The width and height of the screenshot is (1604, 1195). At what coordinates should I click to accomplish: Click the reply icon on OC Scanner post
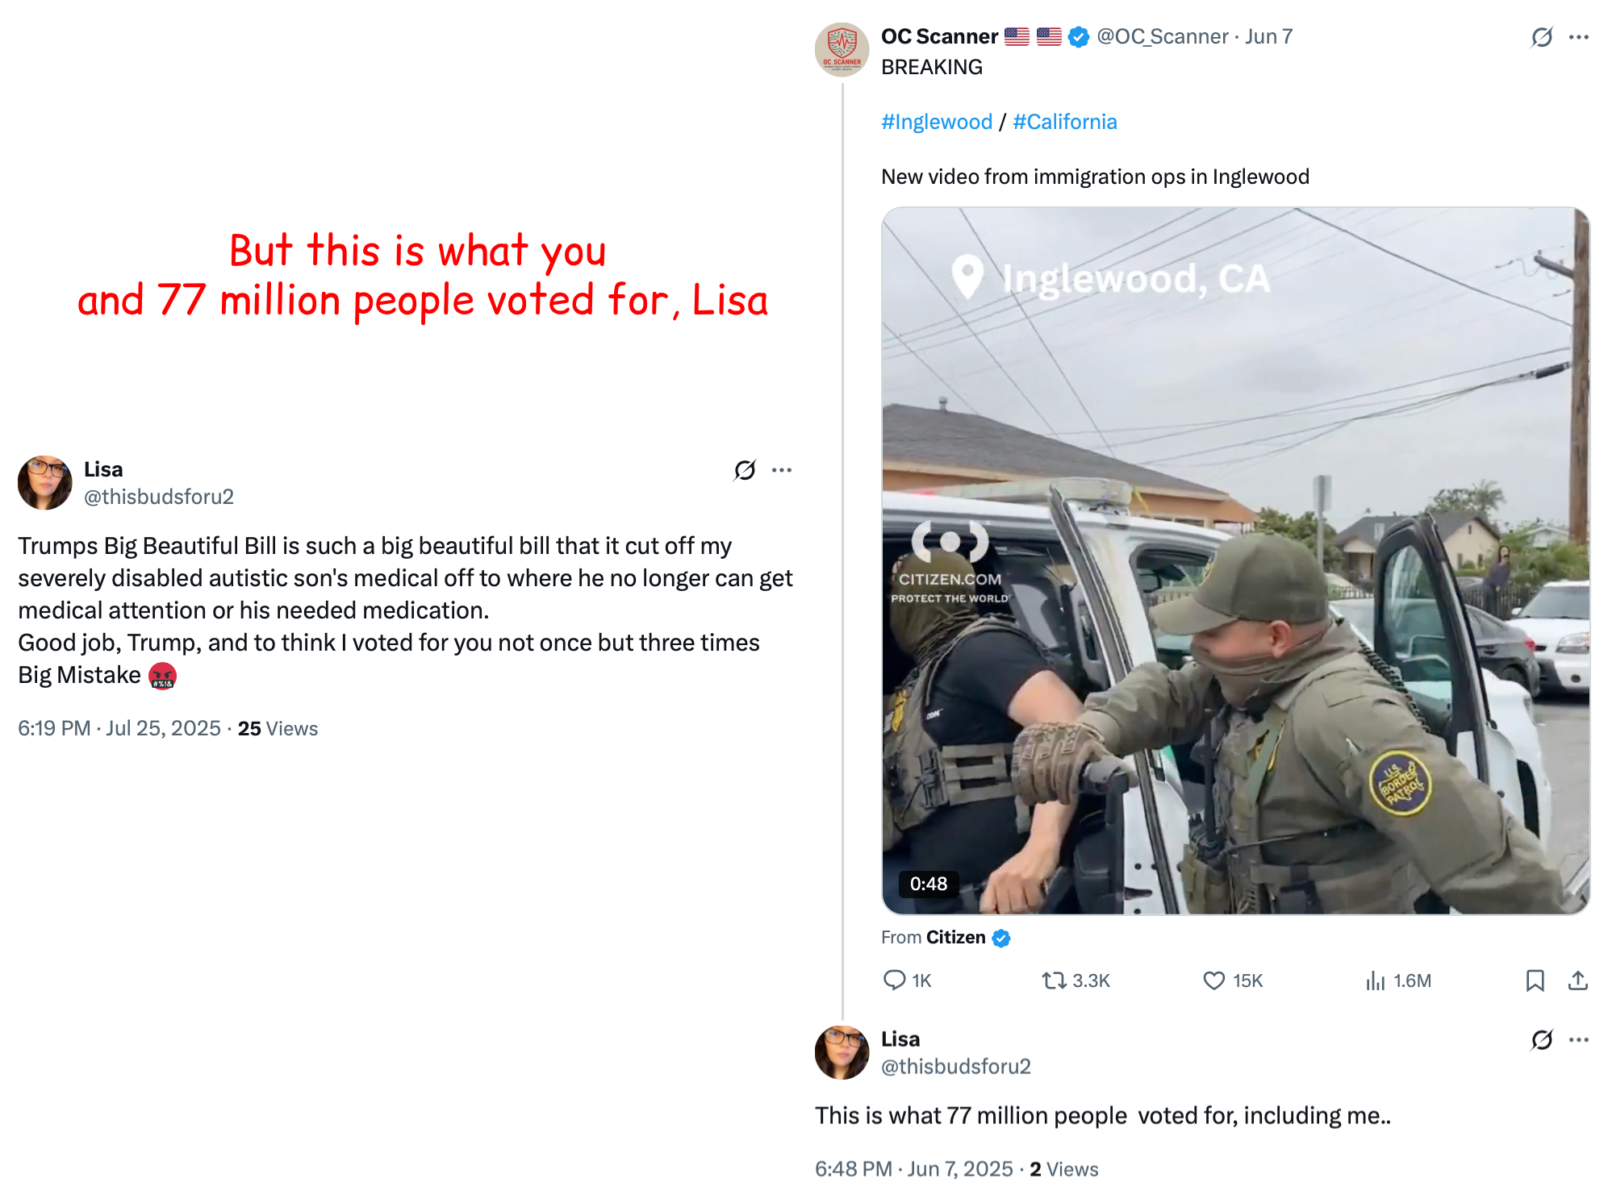895,981
